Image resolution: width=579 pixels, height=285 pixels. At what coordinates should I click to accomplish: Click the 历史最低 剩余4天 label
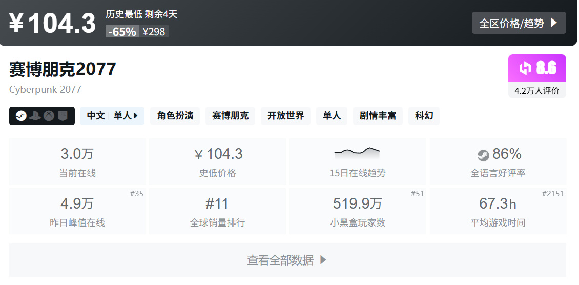pyautogui.click(x=141, y=14)
